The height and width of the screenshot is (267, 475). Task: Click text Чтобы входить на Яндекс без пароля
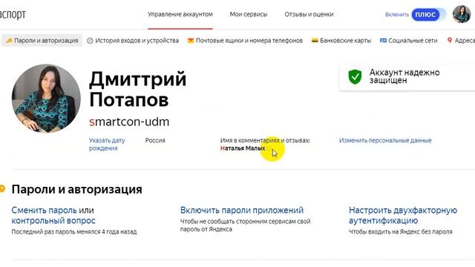coord(401,231)
